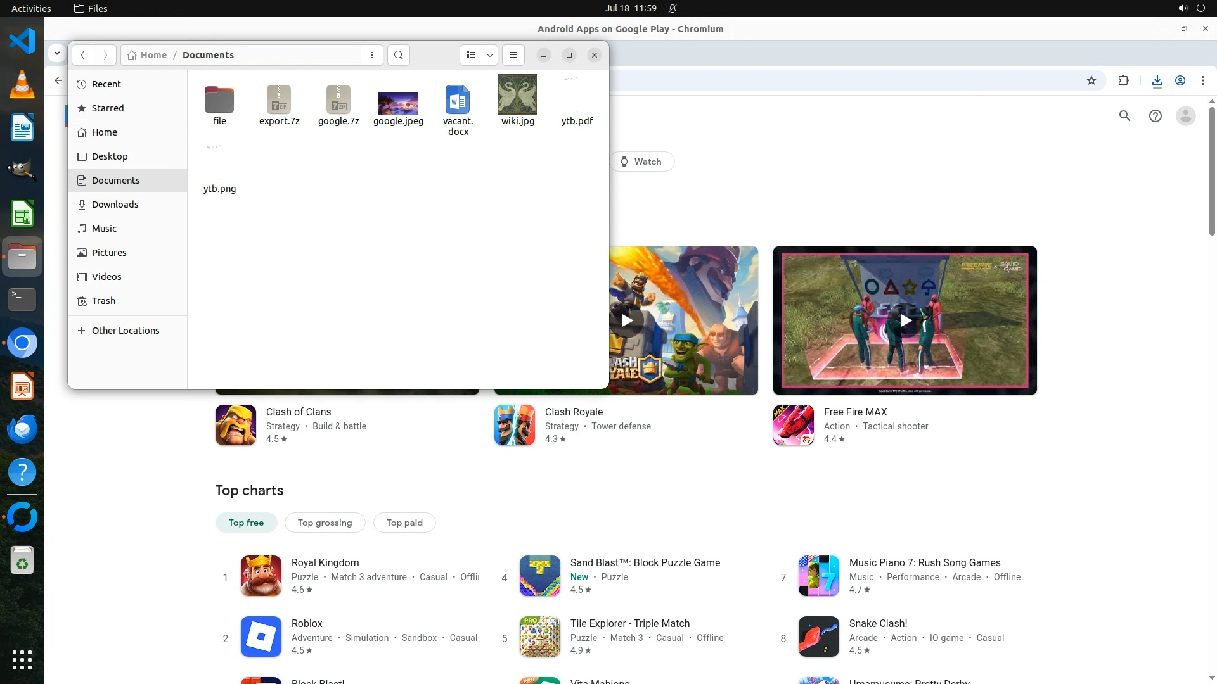Open wiki.jpg image thumbnail
The width and height of the screenshot is (1217, 684).
click(x=517, y=95)
